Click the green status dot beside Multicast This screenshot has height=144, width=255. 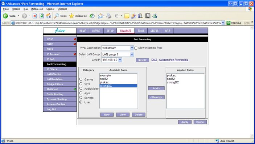[75, 89]
